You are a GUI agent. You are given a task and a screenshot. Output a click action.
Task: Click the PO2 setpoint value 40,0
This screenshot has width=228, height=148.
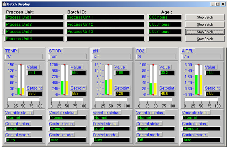(x=164, y=93)
